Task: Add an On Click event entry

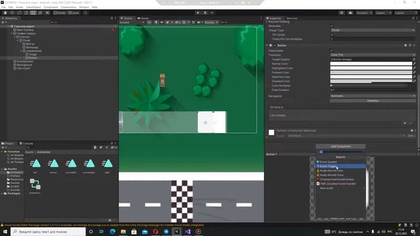Action: (x=405, y=123)
